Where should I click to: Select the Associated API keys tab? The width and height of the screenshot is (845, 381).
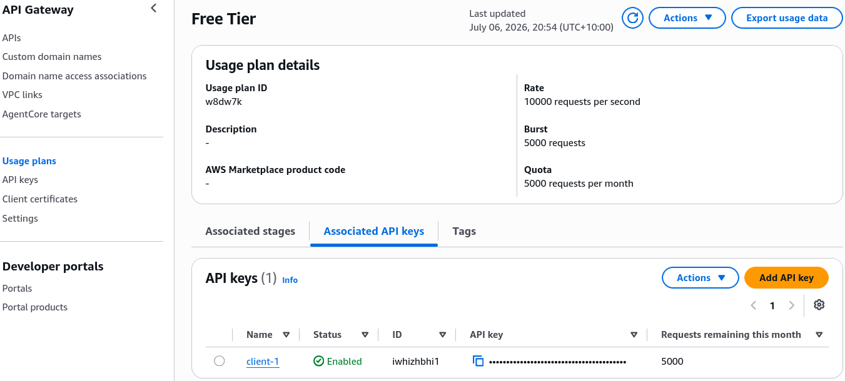click(374, 231)
